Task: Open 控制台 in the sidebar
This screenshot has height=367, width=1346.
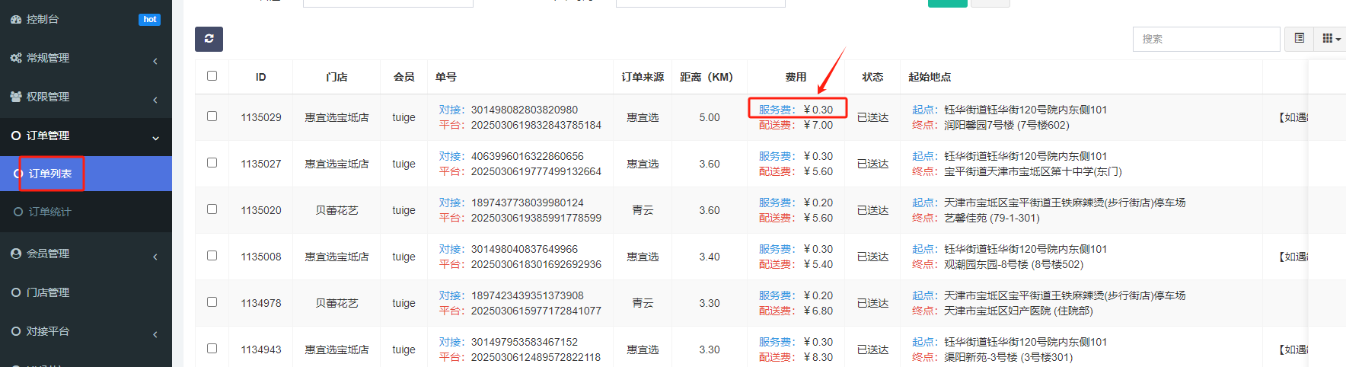Action: (x=86, y=19)
